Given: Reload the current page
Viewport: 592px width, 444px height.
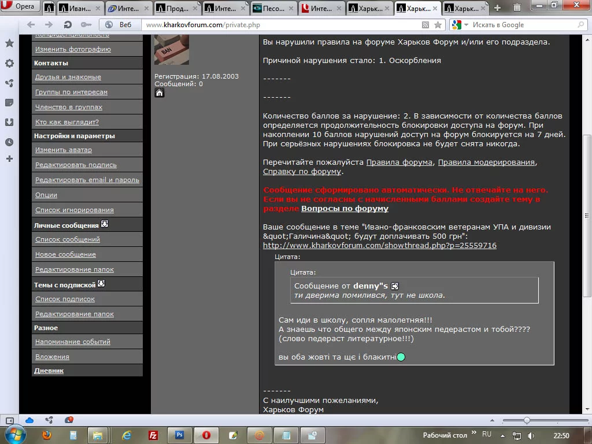Looking at the screenshot, I should [68, 24].
